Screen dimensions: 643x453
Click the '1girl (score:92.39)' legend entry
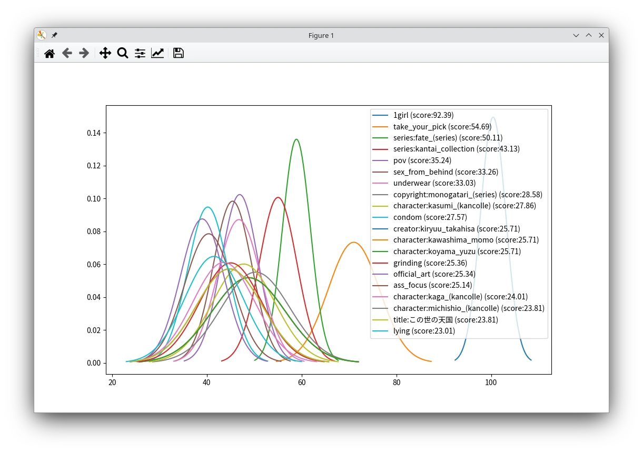tap(423, 115)
